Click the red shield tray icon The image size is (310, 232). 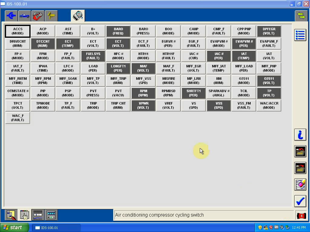(271, 227)
